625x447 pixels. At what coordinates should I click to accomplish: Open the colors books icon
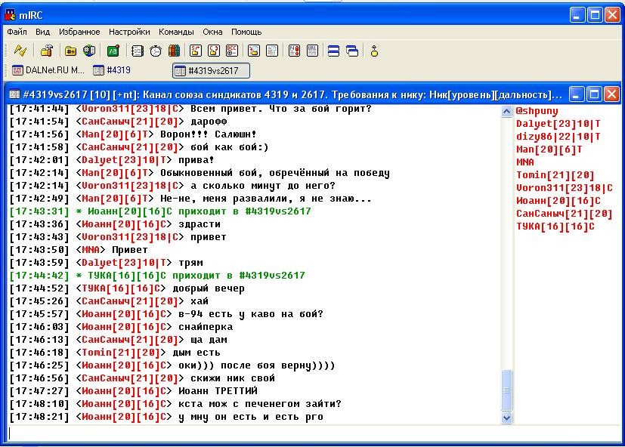[x=174, y=51]
